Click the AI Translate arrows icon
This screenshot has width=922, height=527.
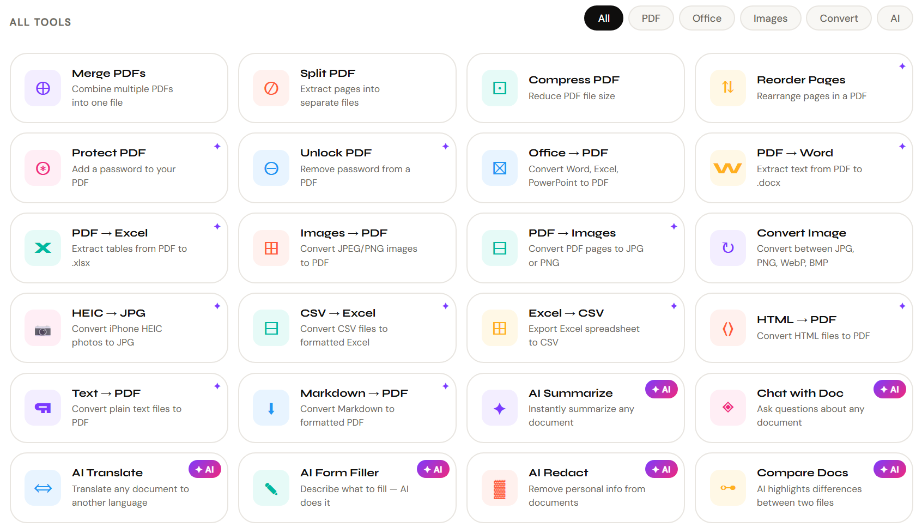coord(43,488)
